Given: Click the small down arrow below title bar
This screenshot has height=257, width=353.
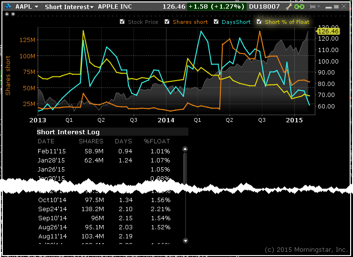Looking at the screenshot, I should point(13,14).
